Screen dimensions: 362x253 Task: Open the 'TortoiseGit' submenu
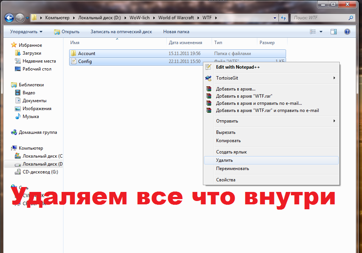click(x=271, y=78)
